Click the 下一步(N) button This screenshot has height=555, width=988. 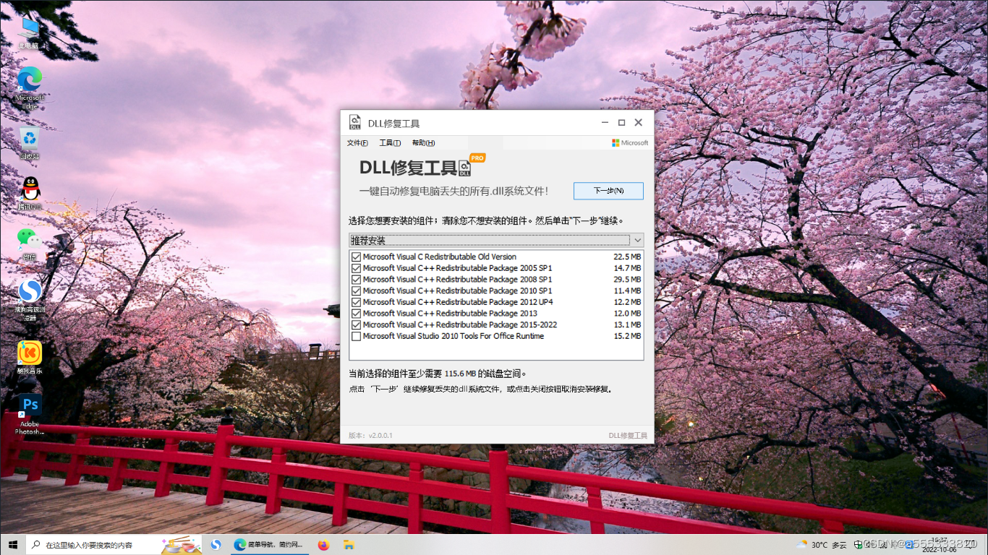pyautogui.click(x=608, y=191)
